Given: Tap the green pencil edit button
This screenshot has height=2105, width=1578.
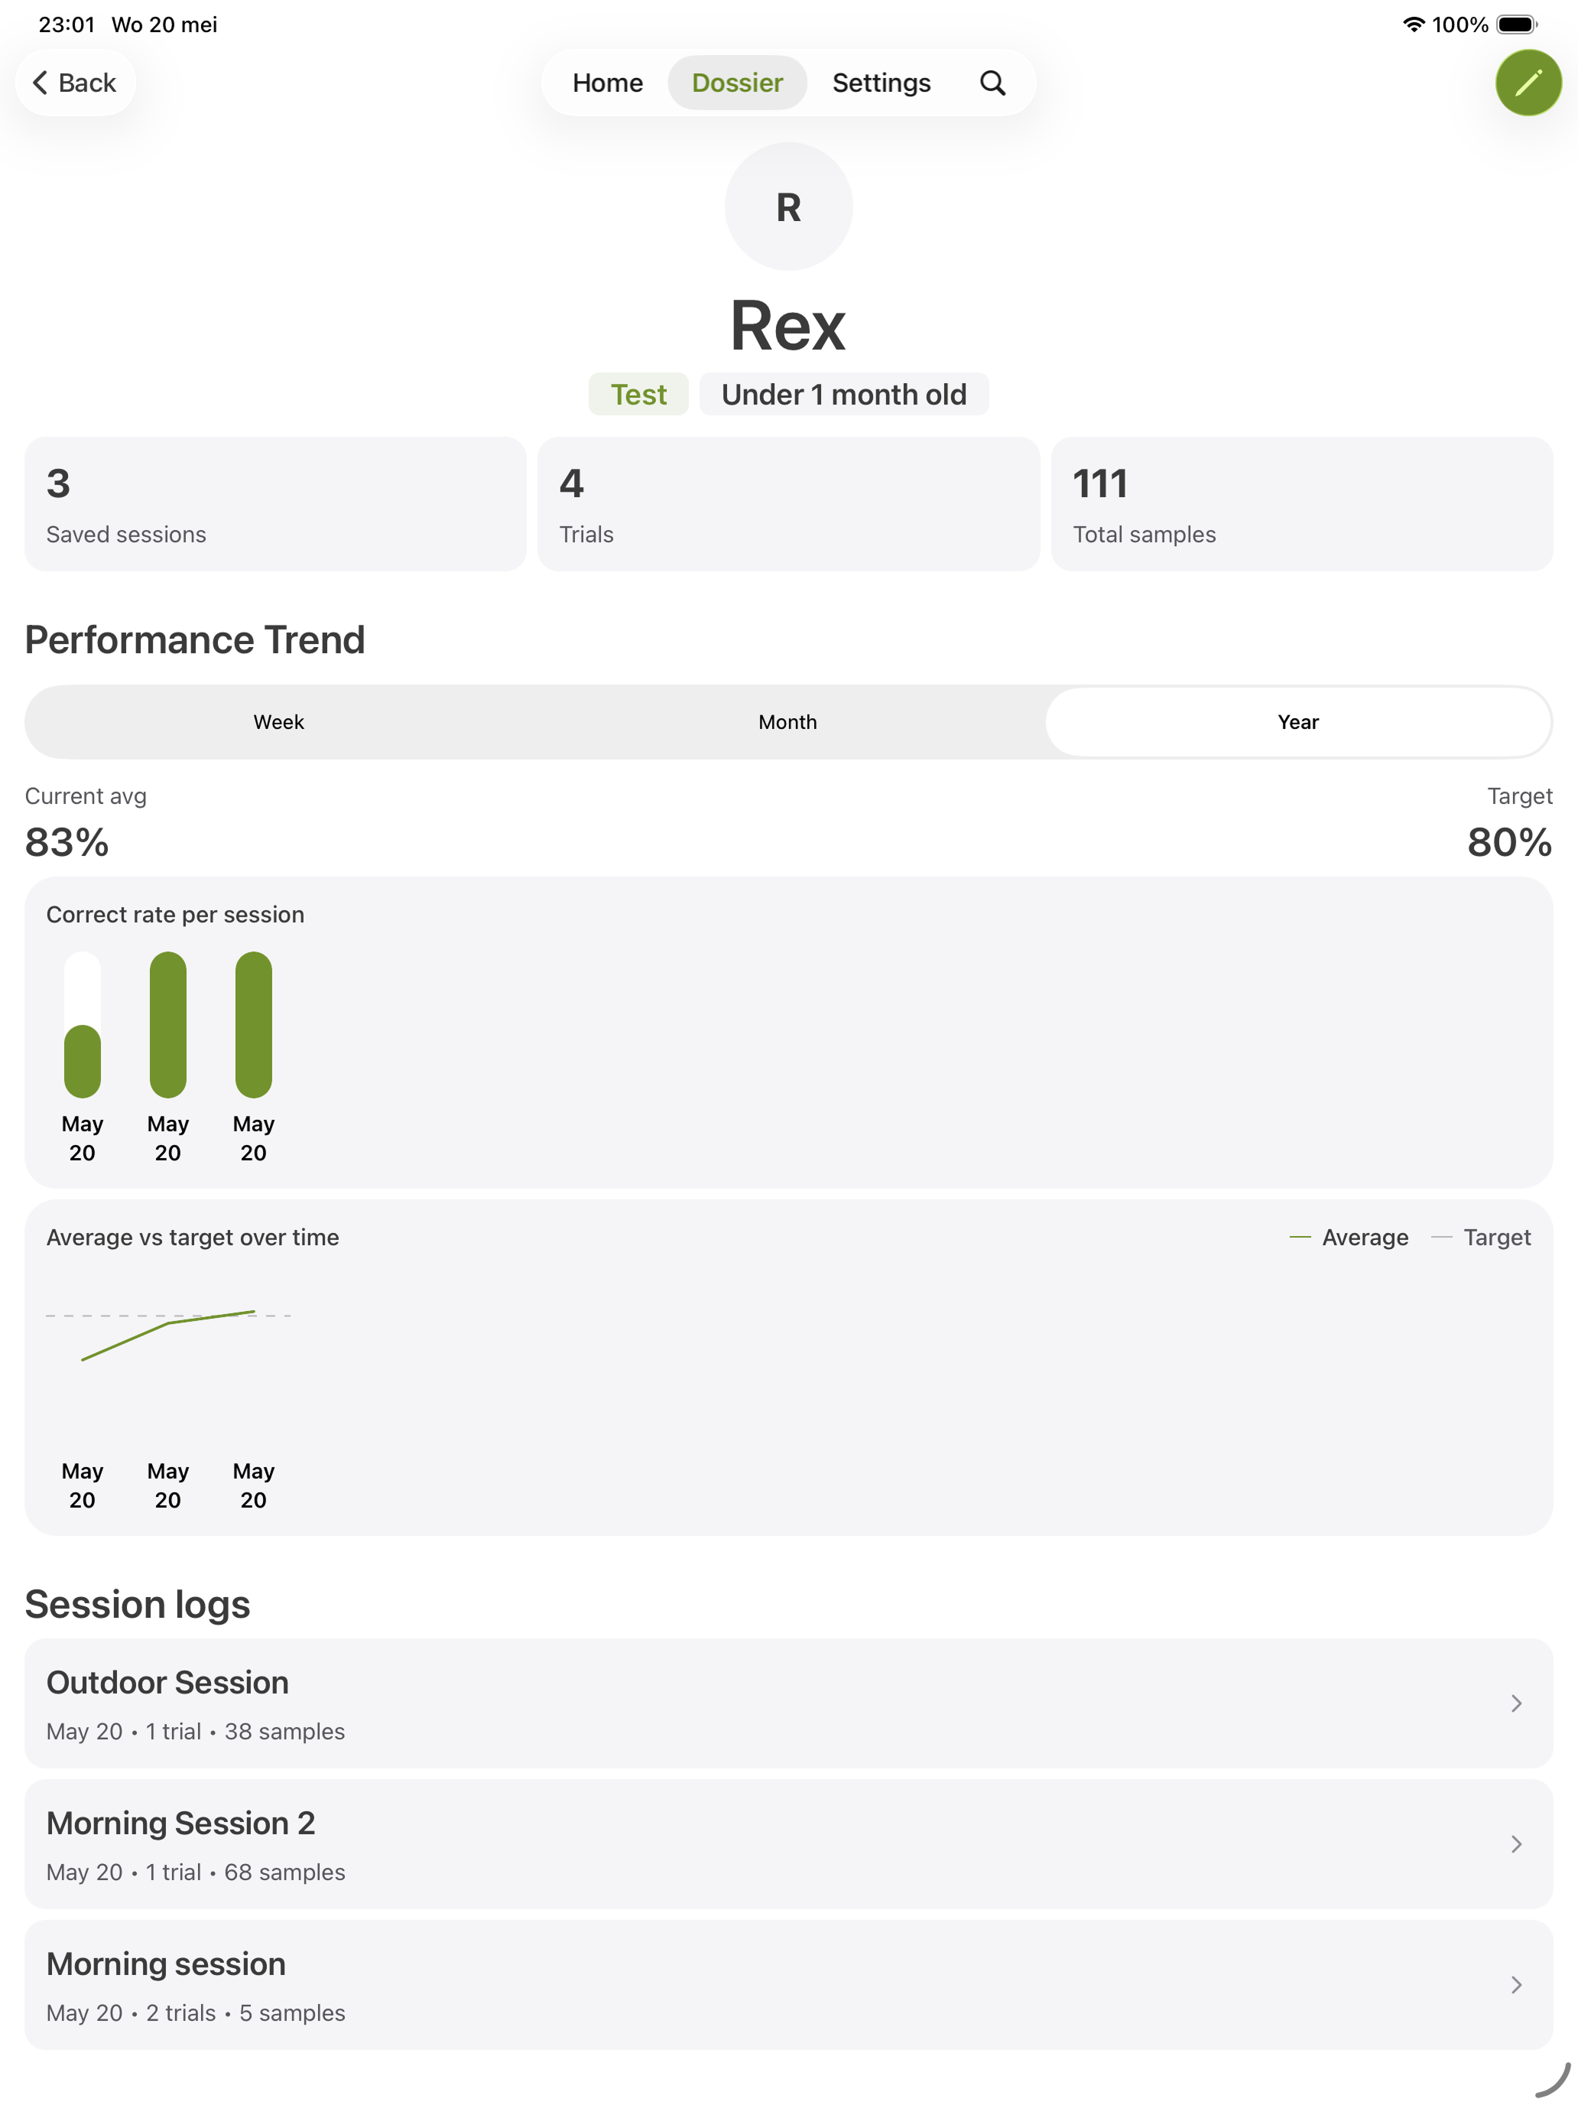Looking at the screenshot, I should click(x=1528, y=83).
